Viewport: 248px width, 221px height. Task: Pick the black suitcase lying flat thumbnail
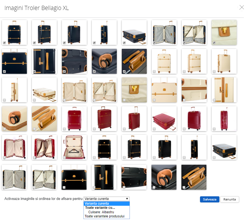(x=224, y=147)
